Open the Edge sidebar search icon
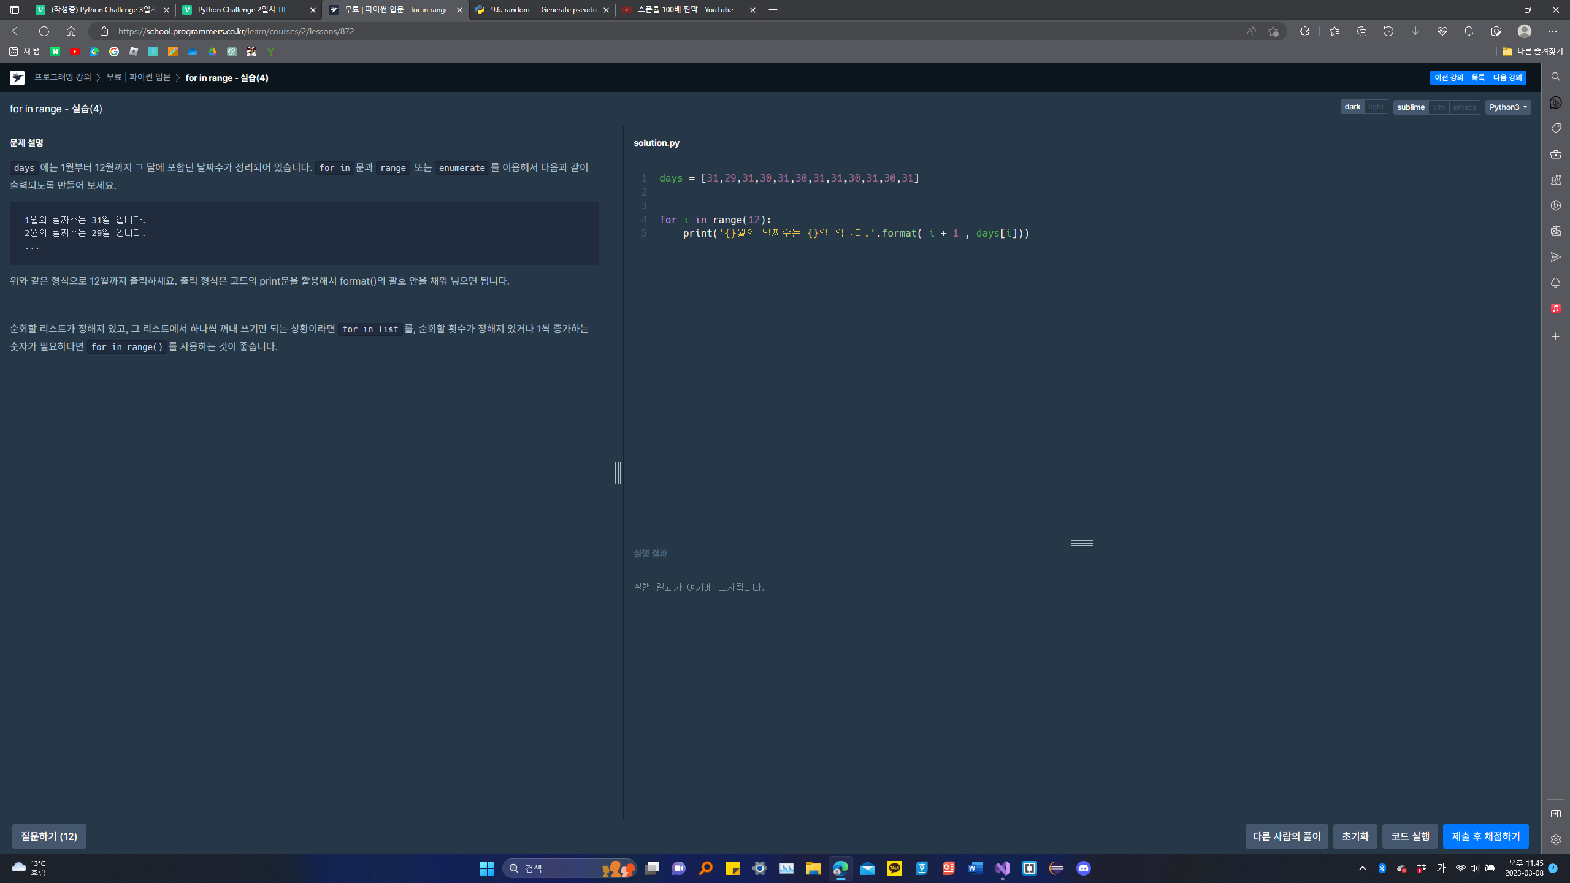The image size is (1570, 883). coord(1555,77)
